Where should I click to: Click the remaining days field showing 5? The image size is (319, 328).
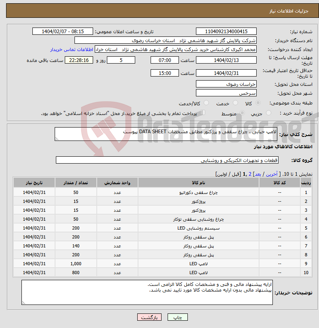point(121,60)
